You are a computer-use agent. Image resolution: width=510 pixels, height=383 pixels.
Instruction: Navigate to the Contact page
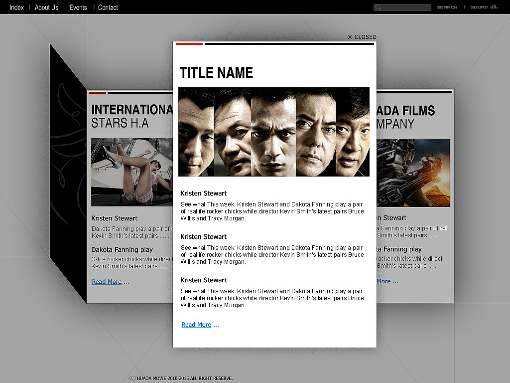[108, 7]
